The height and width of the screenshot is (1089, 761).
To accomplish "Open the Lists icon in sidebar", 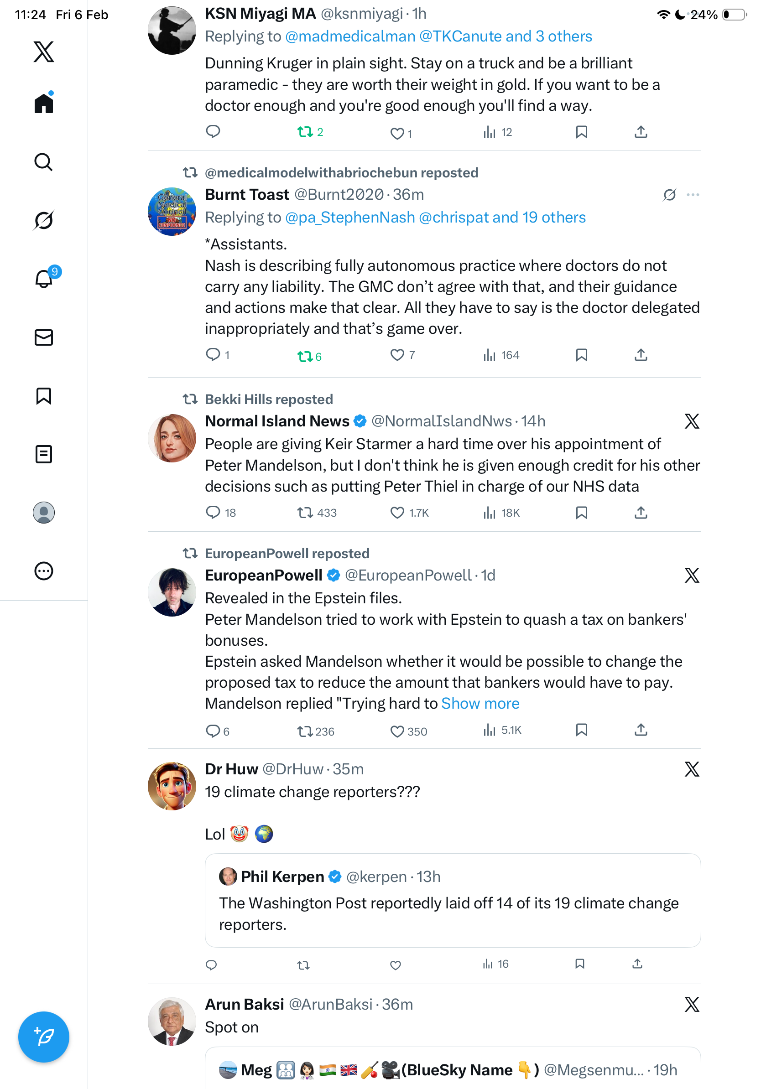I will coord(44,454).
